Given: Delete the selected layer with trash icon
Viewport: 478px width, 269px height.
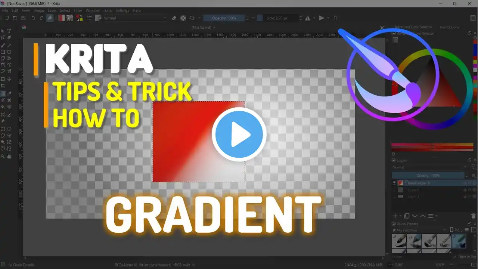Looking at the screenshot, I should tap(474, 216).
